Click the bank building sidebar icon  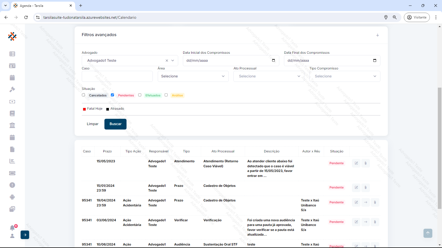(12, 125)
